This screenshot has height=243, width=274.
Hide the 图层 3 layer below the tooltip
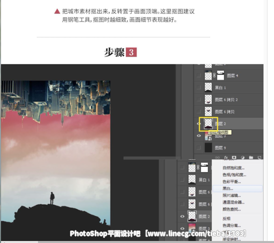pos(198,135)
